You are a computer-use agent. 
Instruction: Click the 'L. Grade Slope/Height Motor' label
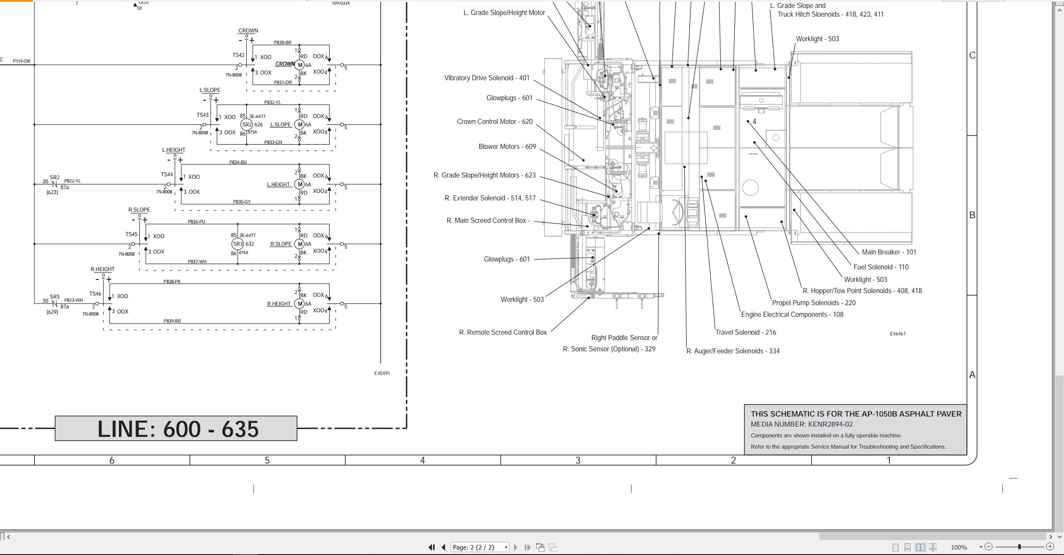pyautogui.click(x=504, y=12)
